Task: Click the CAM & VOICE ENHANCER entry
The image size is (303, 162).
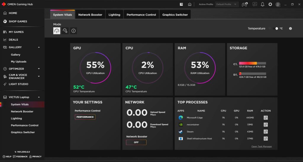Action: 18,76
